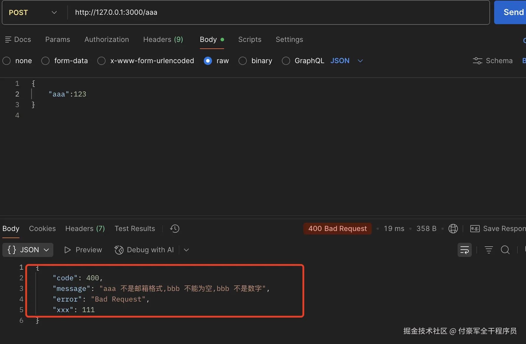
Task: Open the Docs panel icon
Action: pyautogui.click(x=8, y=40)
